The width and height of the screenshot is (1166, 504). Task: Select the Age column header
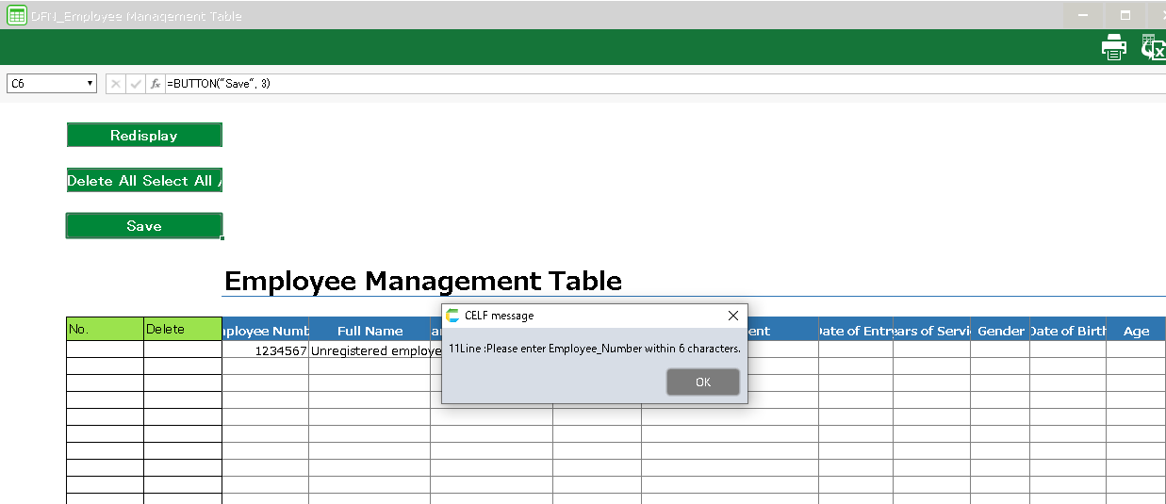pos(1136,331)
